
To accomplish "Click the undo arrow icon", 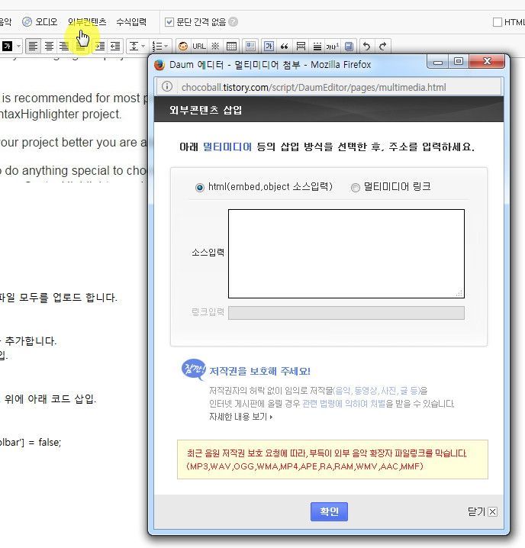I will (366, 46).
